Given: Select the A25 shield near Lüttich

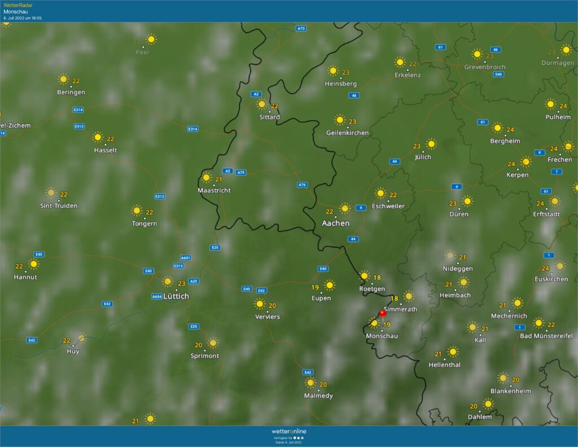Looking at the screenshot, I should pos(194,281).
